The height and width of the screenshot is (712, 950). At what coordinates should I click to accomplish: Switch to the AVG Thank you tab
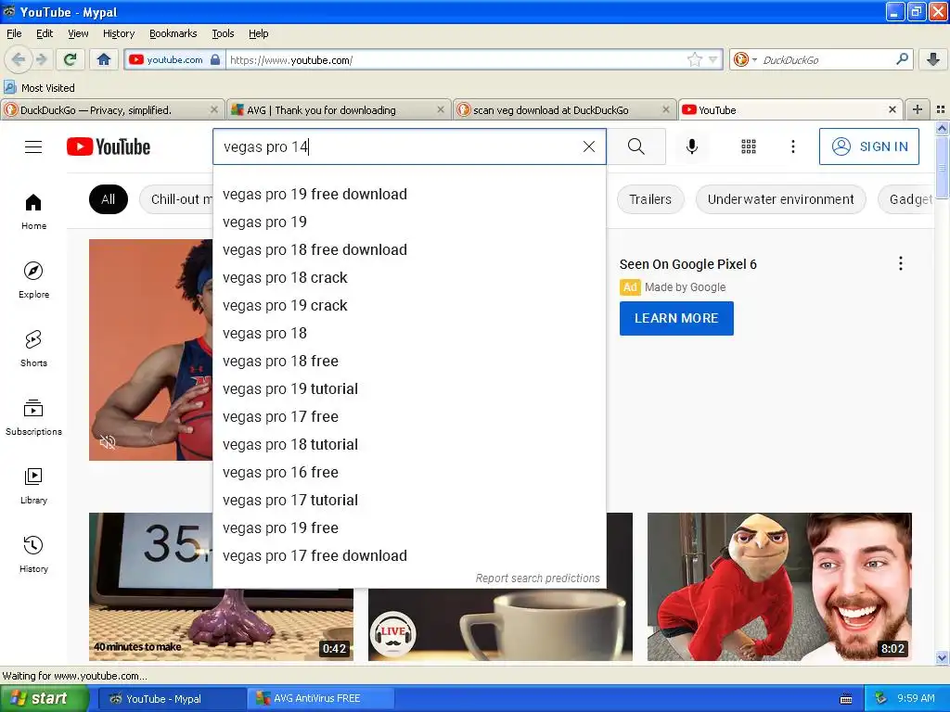pos(340,109)
